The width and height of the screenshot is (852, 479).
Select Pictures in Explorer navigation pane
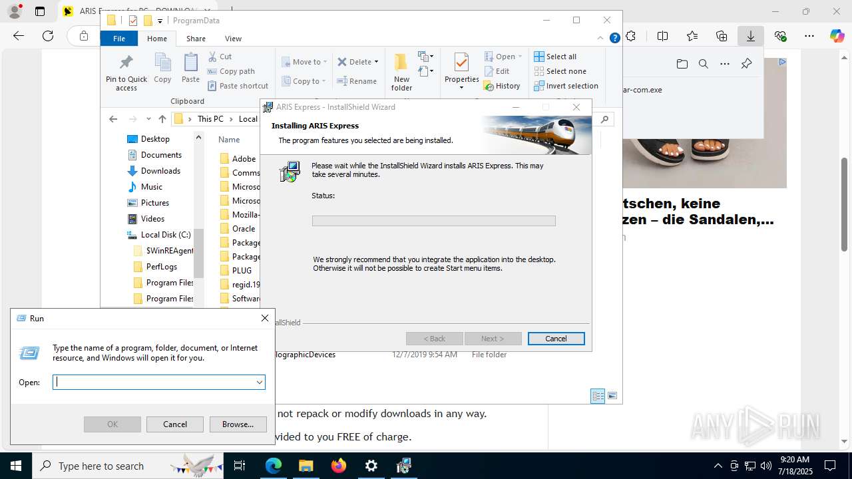(154, 203)
